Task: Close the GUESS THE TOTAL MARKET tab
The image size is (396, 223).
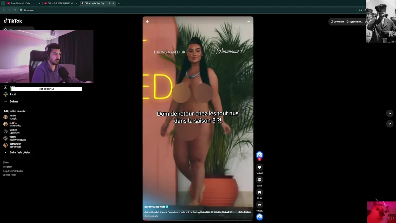Action: point(76,3)
